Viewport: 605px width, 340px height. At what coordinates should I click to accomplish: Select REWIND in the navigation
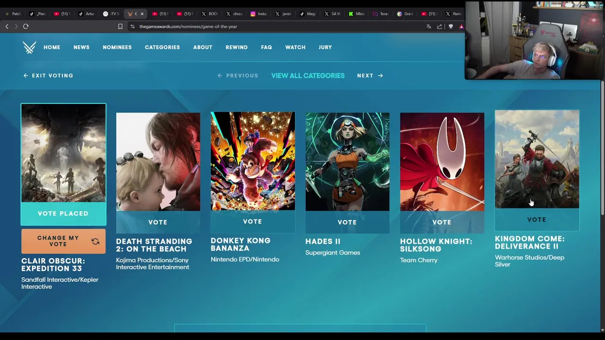coord(236,47)
